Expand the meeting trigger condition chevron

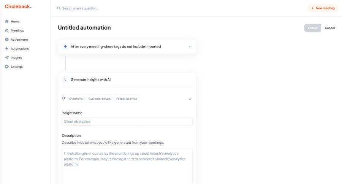point(190,46)
